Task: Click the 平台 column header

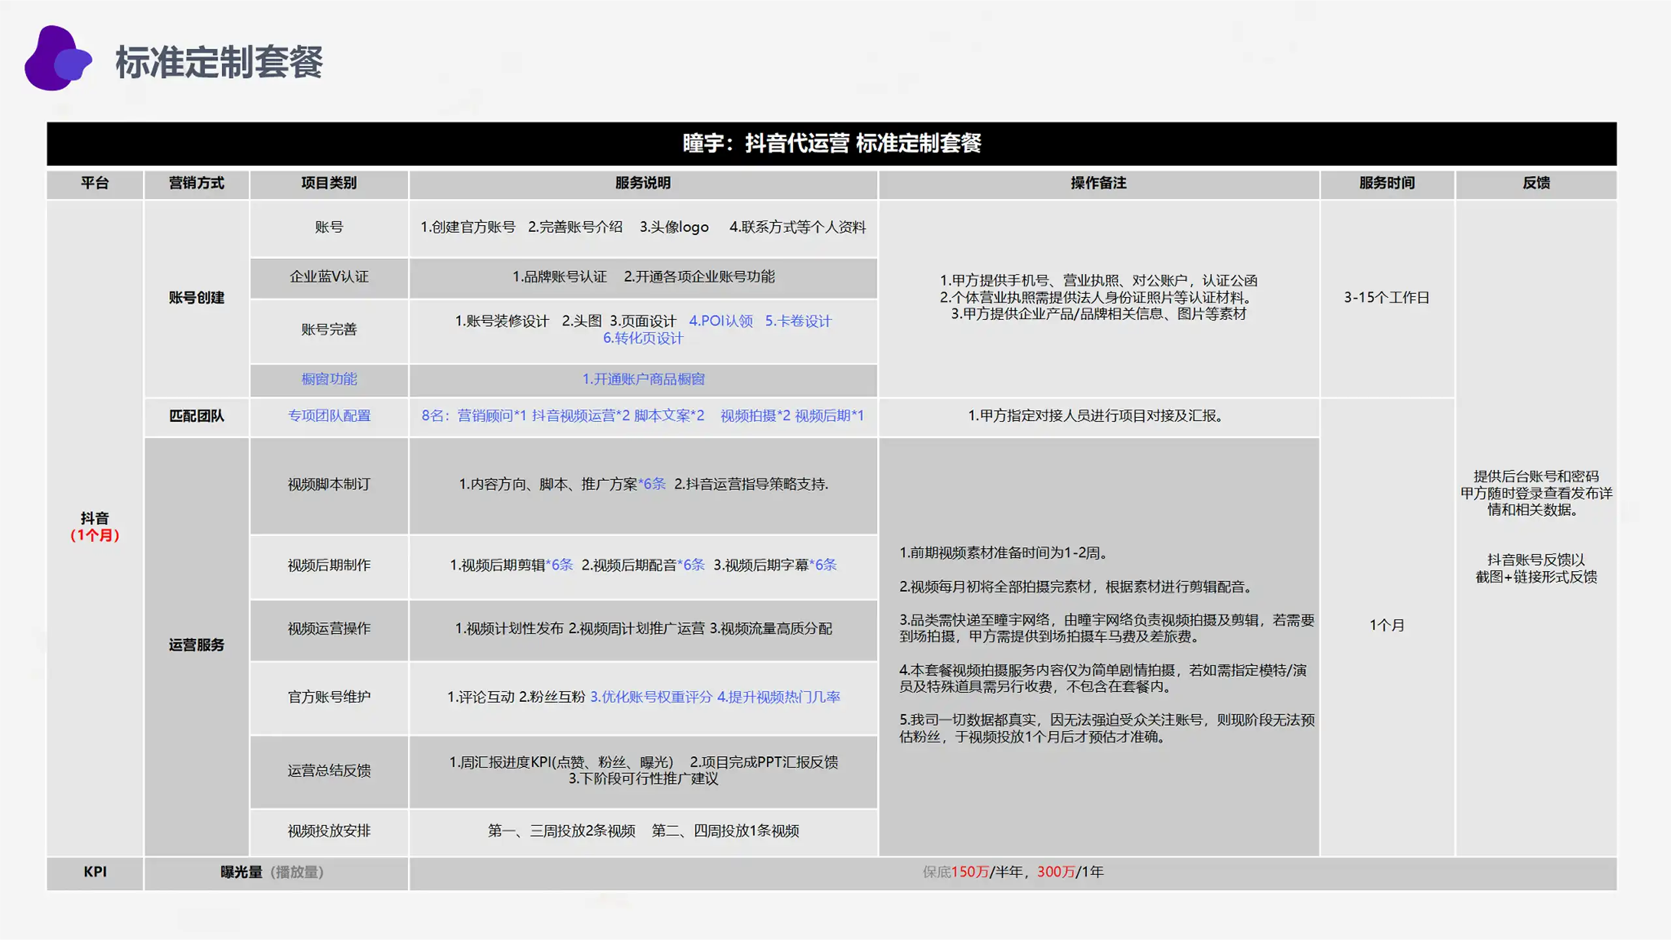Action: (x=95, y=183)
